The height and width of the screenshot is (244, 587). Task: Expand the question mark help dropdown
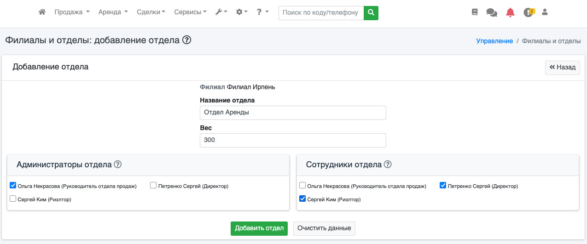point(262,12)
